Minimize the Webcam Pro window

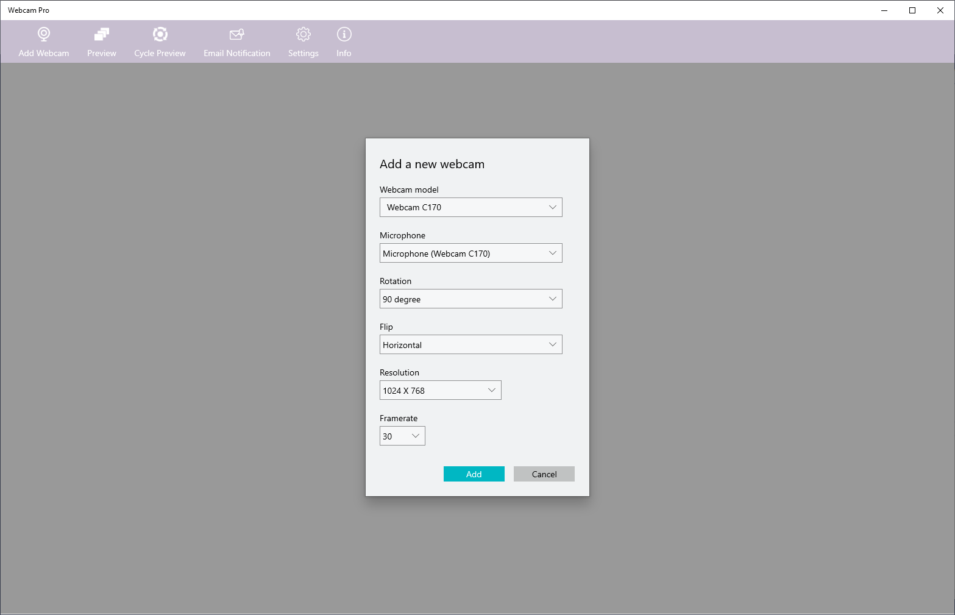[884, 10]
